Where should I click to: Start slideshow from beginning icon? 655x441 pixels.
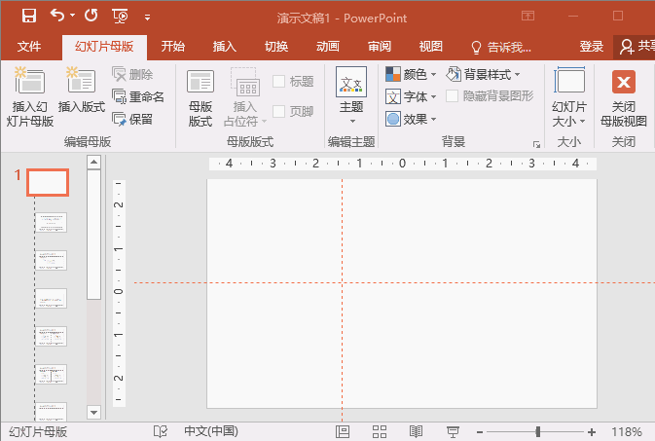click(x=121, y=16)
